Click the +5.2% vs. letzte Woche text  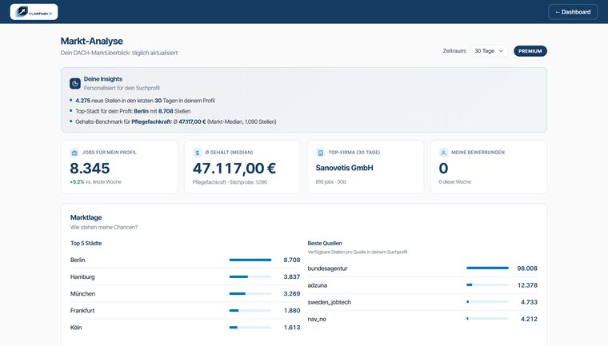click(x=95, y=181)
